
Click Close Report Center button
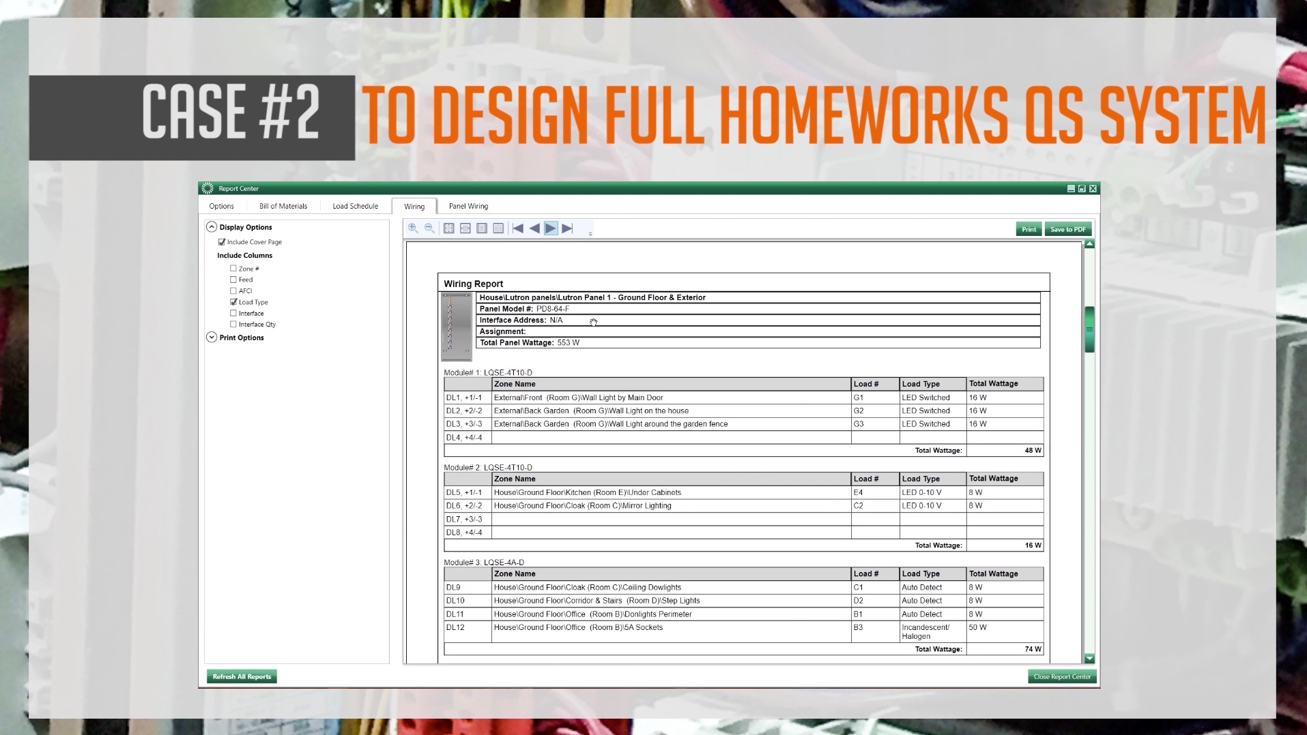click(x=1062, y=676)
